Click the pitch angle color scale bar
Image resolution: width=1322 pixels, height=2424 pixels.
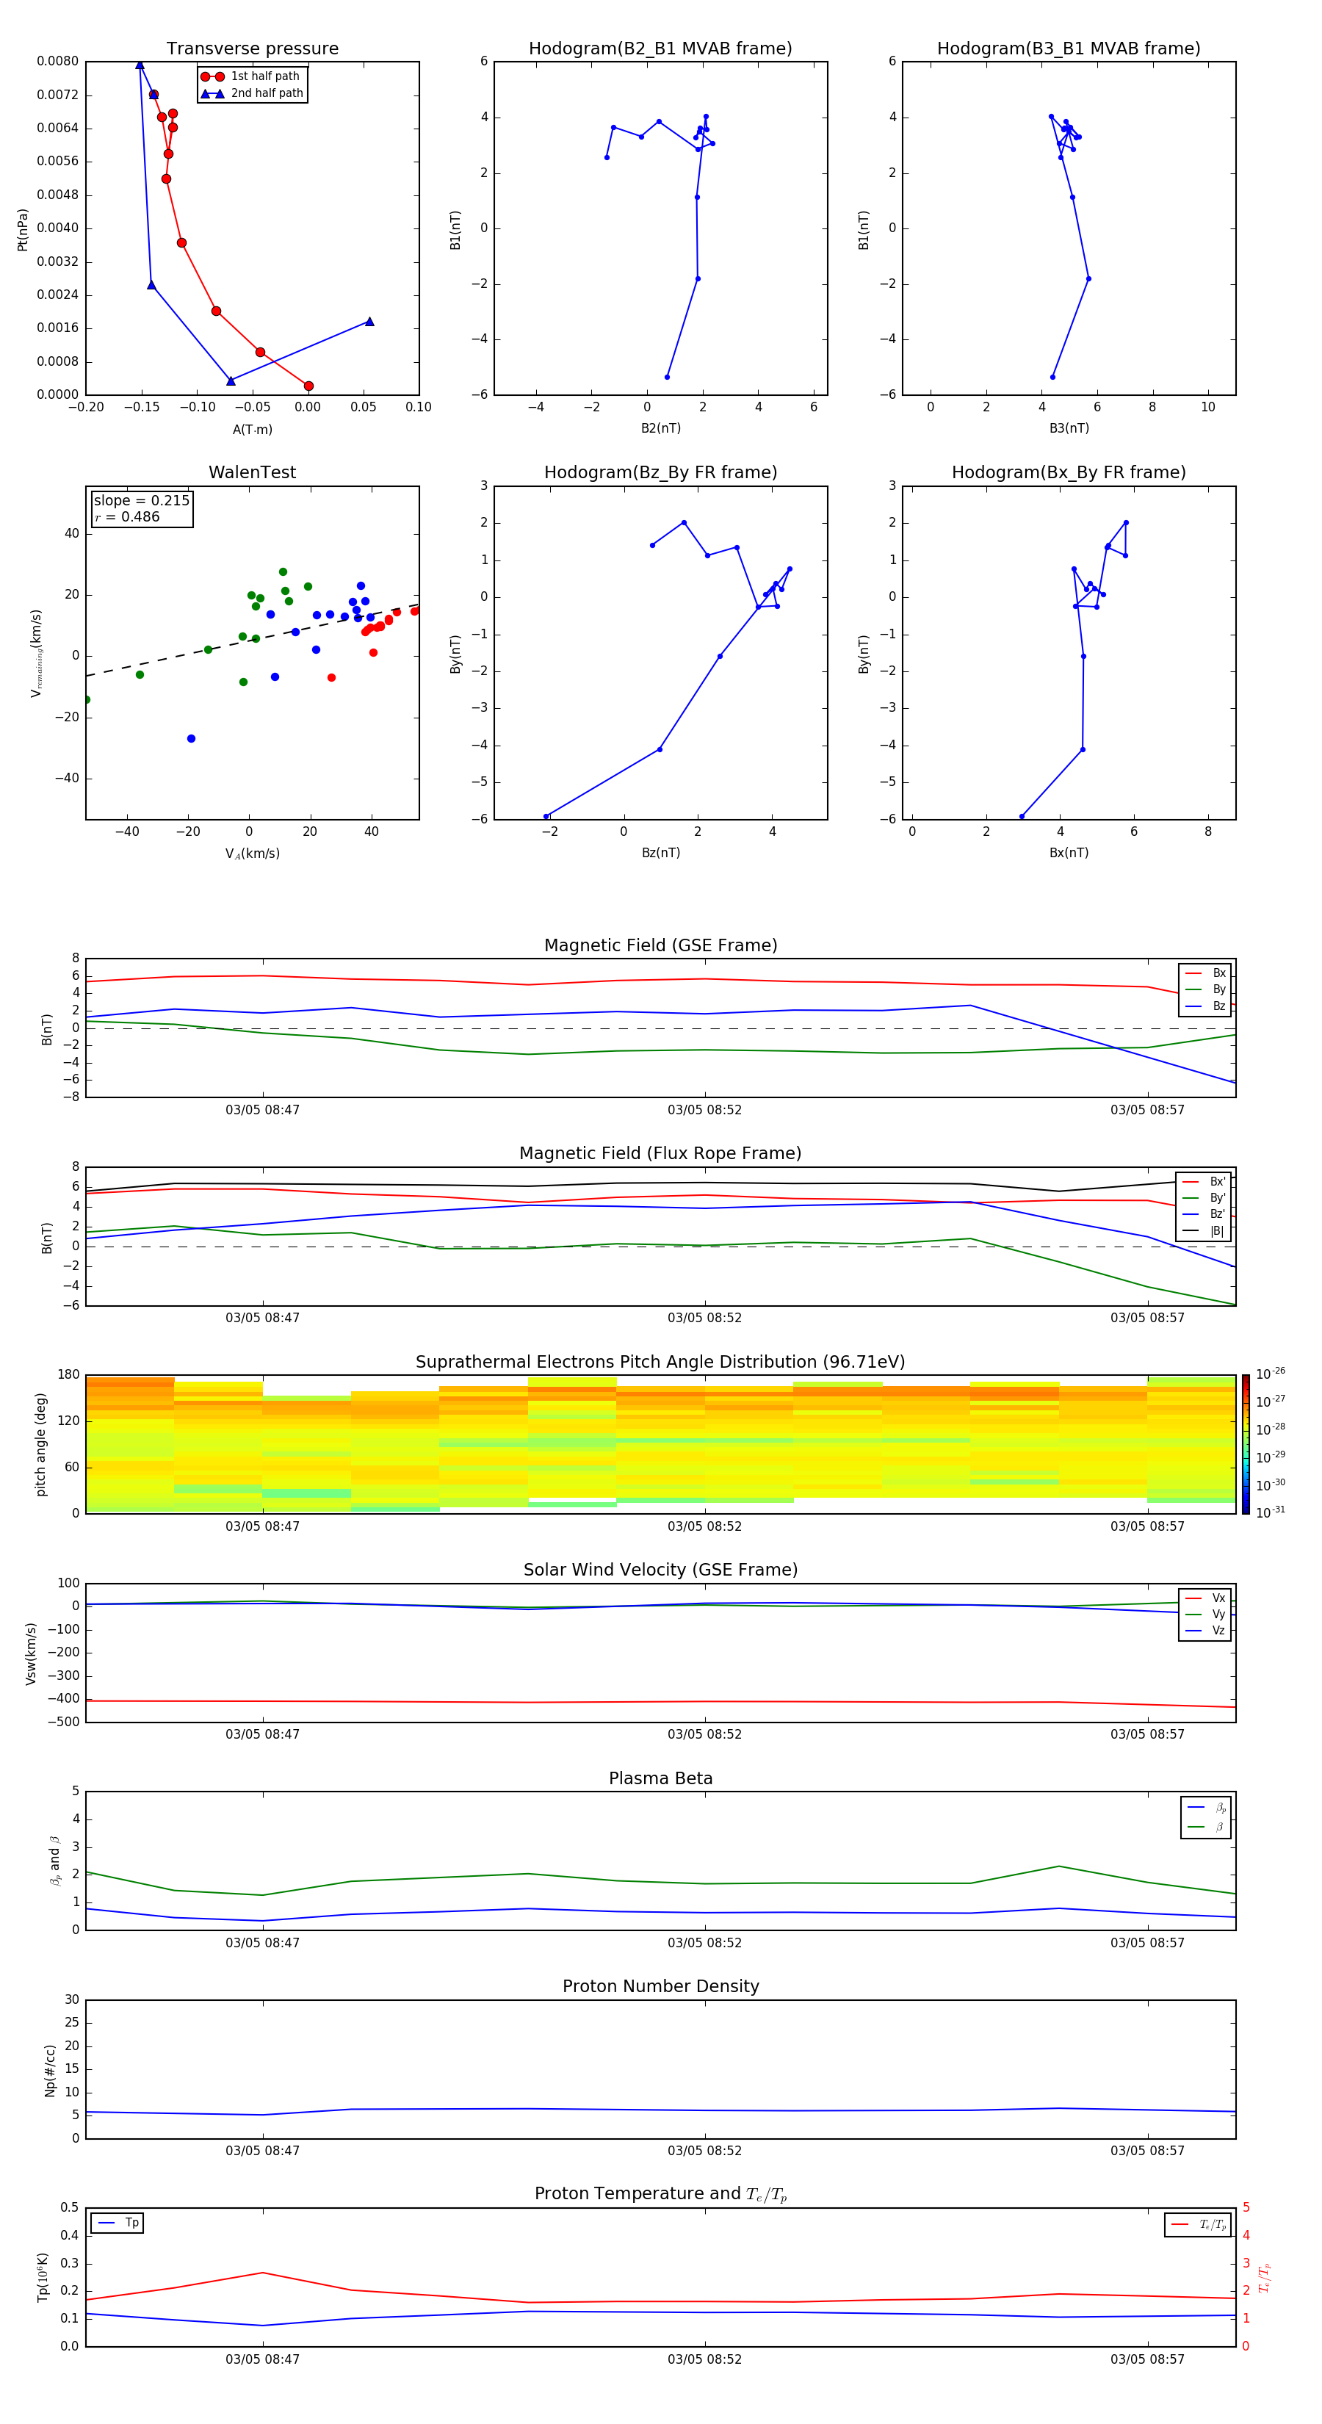pos(1245,1444)
